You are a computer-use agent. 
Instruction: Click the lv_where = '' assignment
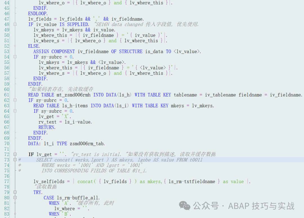click(x=72, y=209)
